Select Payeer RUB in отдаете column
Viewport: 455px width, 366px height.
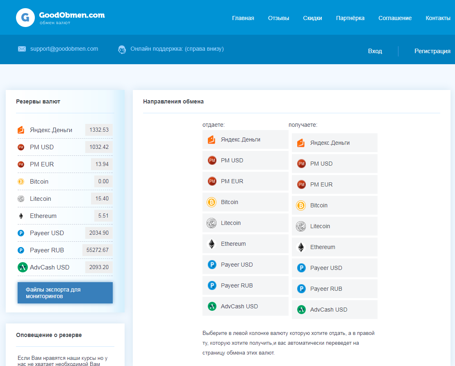point(246,285)
